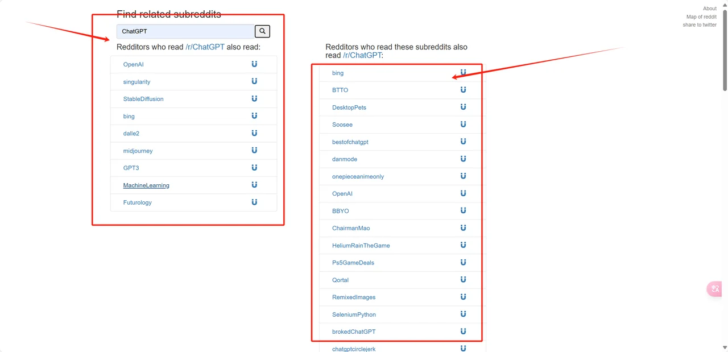Click magnet icon next to MachineLearning
Viewport: 728px width, 352px height.
[254, 185]
